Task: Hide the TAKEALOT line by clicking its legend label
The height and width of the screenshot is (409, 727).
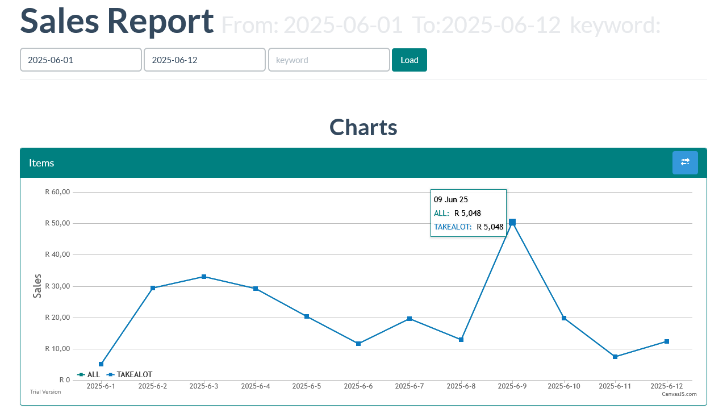Action: 134,374
